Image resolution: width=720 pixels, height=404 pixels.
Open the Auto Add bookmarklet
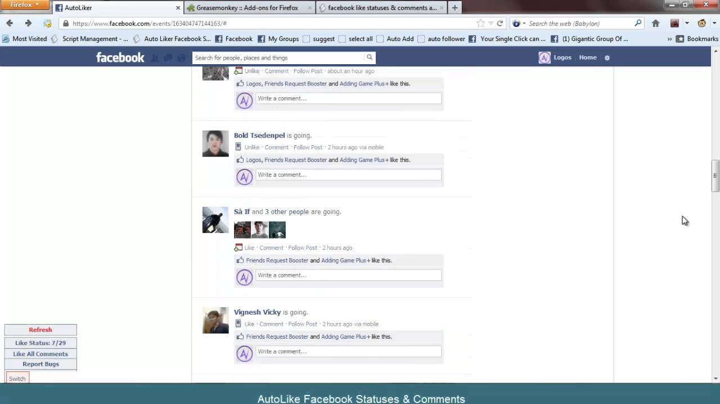395,39
